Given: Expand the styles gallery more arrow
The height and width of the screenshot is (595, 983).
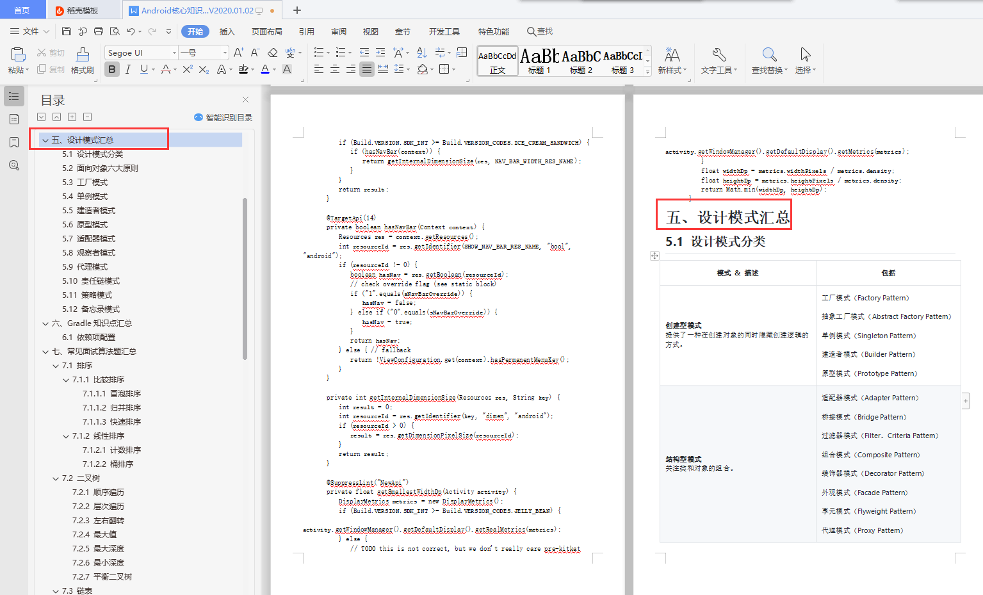Looking at the screenshot, I should (x=647, y=72).
